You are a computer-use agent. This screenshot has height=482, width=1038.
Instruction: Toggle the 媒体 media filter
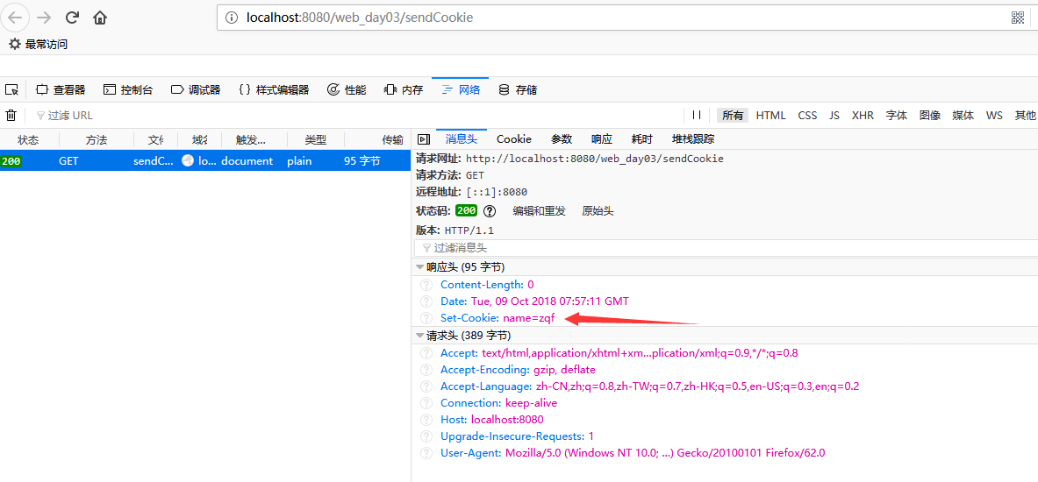[x=963, y=115]
